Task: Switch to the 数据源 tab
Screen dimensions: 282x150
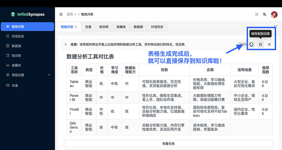Action: (138, 27)
